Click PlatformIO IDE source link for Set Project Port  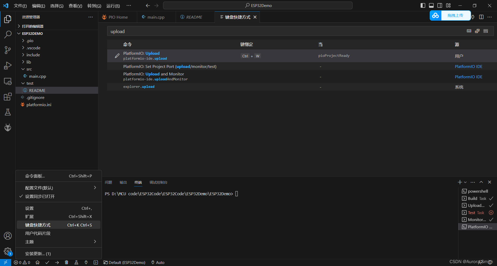[x=469, y=66]
